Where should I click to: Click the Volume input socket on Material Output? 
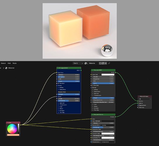click(x=138, y=103)
